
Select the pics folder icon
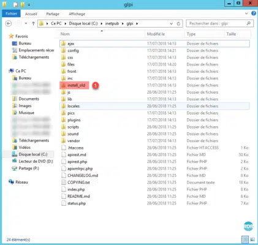(64, 113)
